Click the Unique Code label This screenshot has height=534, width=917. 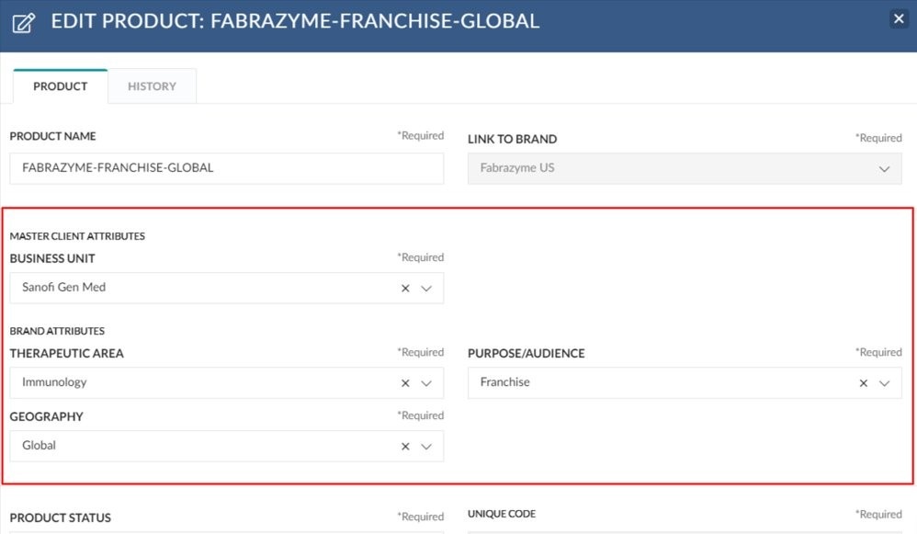[x=501, y=514]
